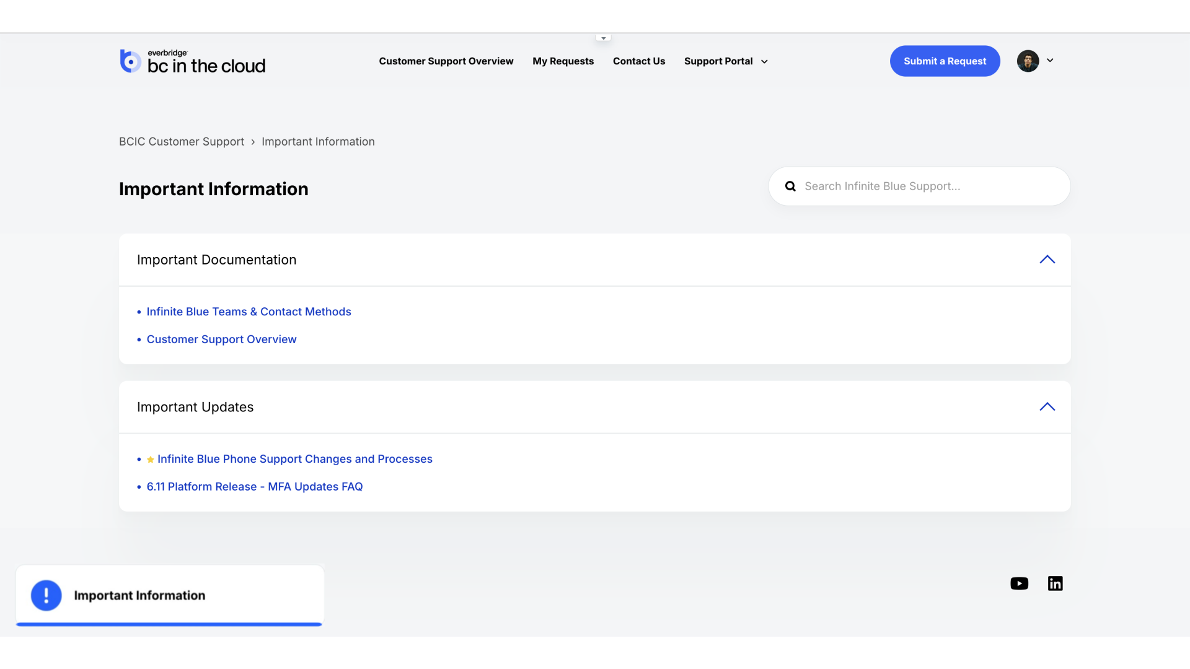Click the Submit a Request button
Screen dimensions: 1190x669
coord(945,61)
